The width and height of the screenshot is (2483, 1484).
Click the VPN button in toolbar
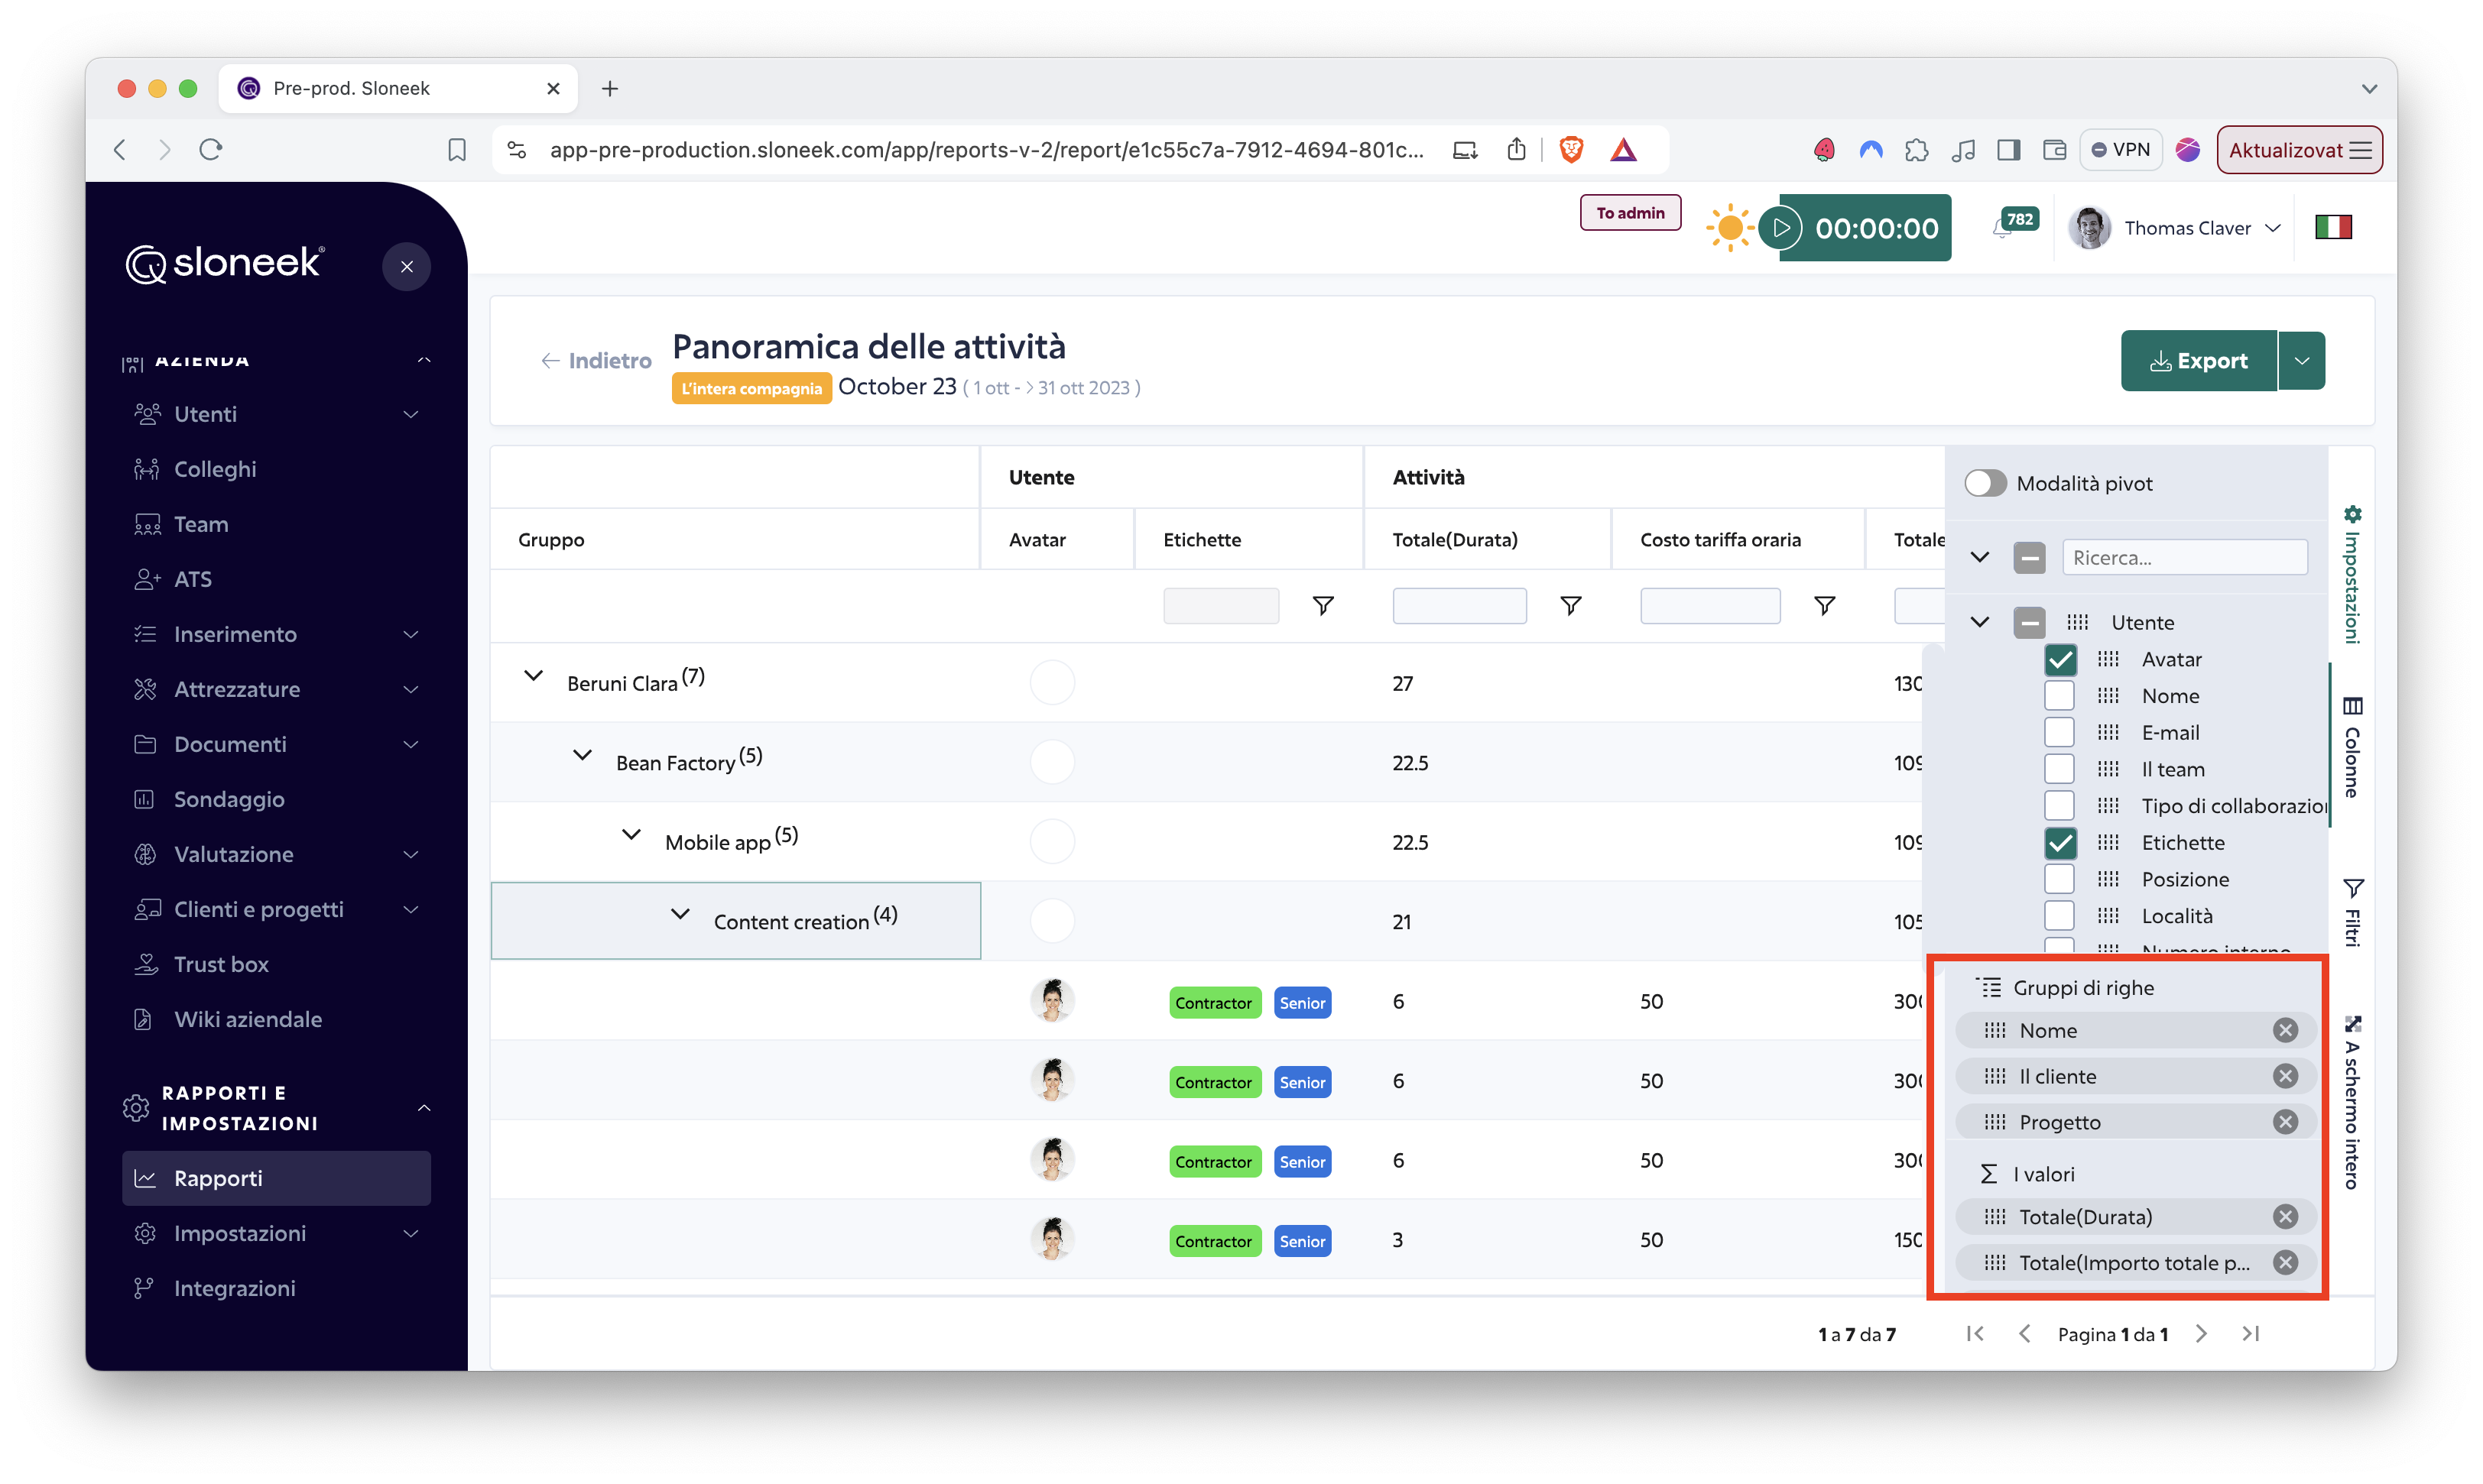(2120, 150)
